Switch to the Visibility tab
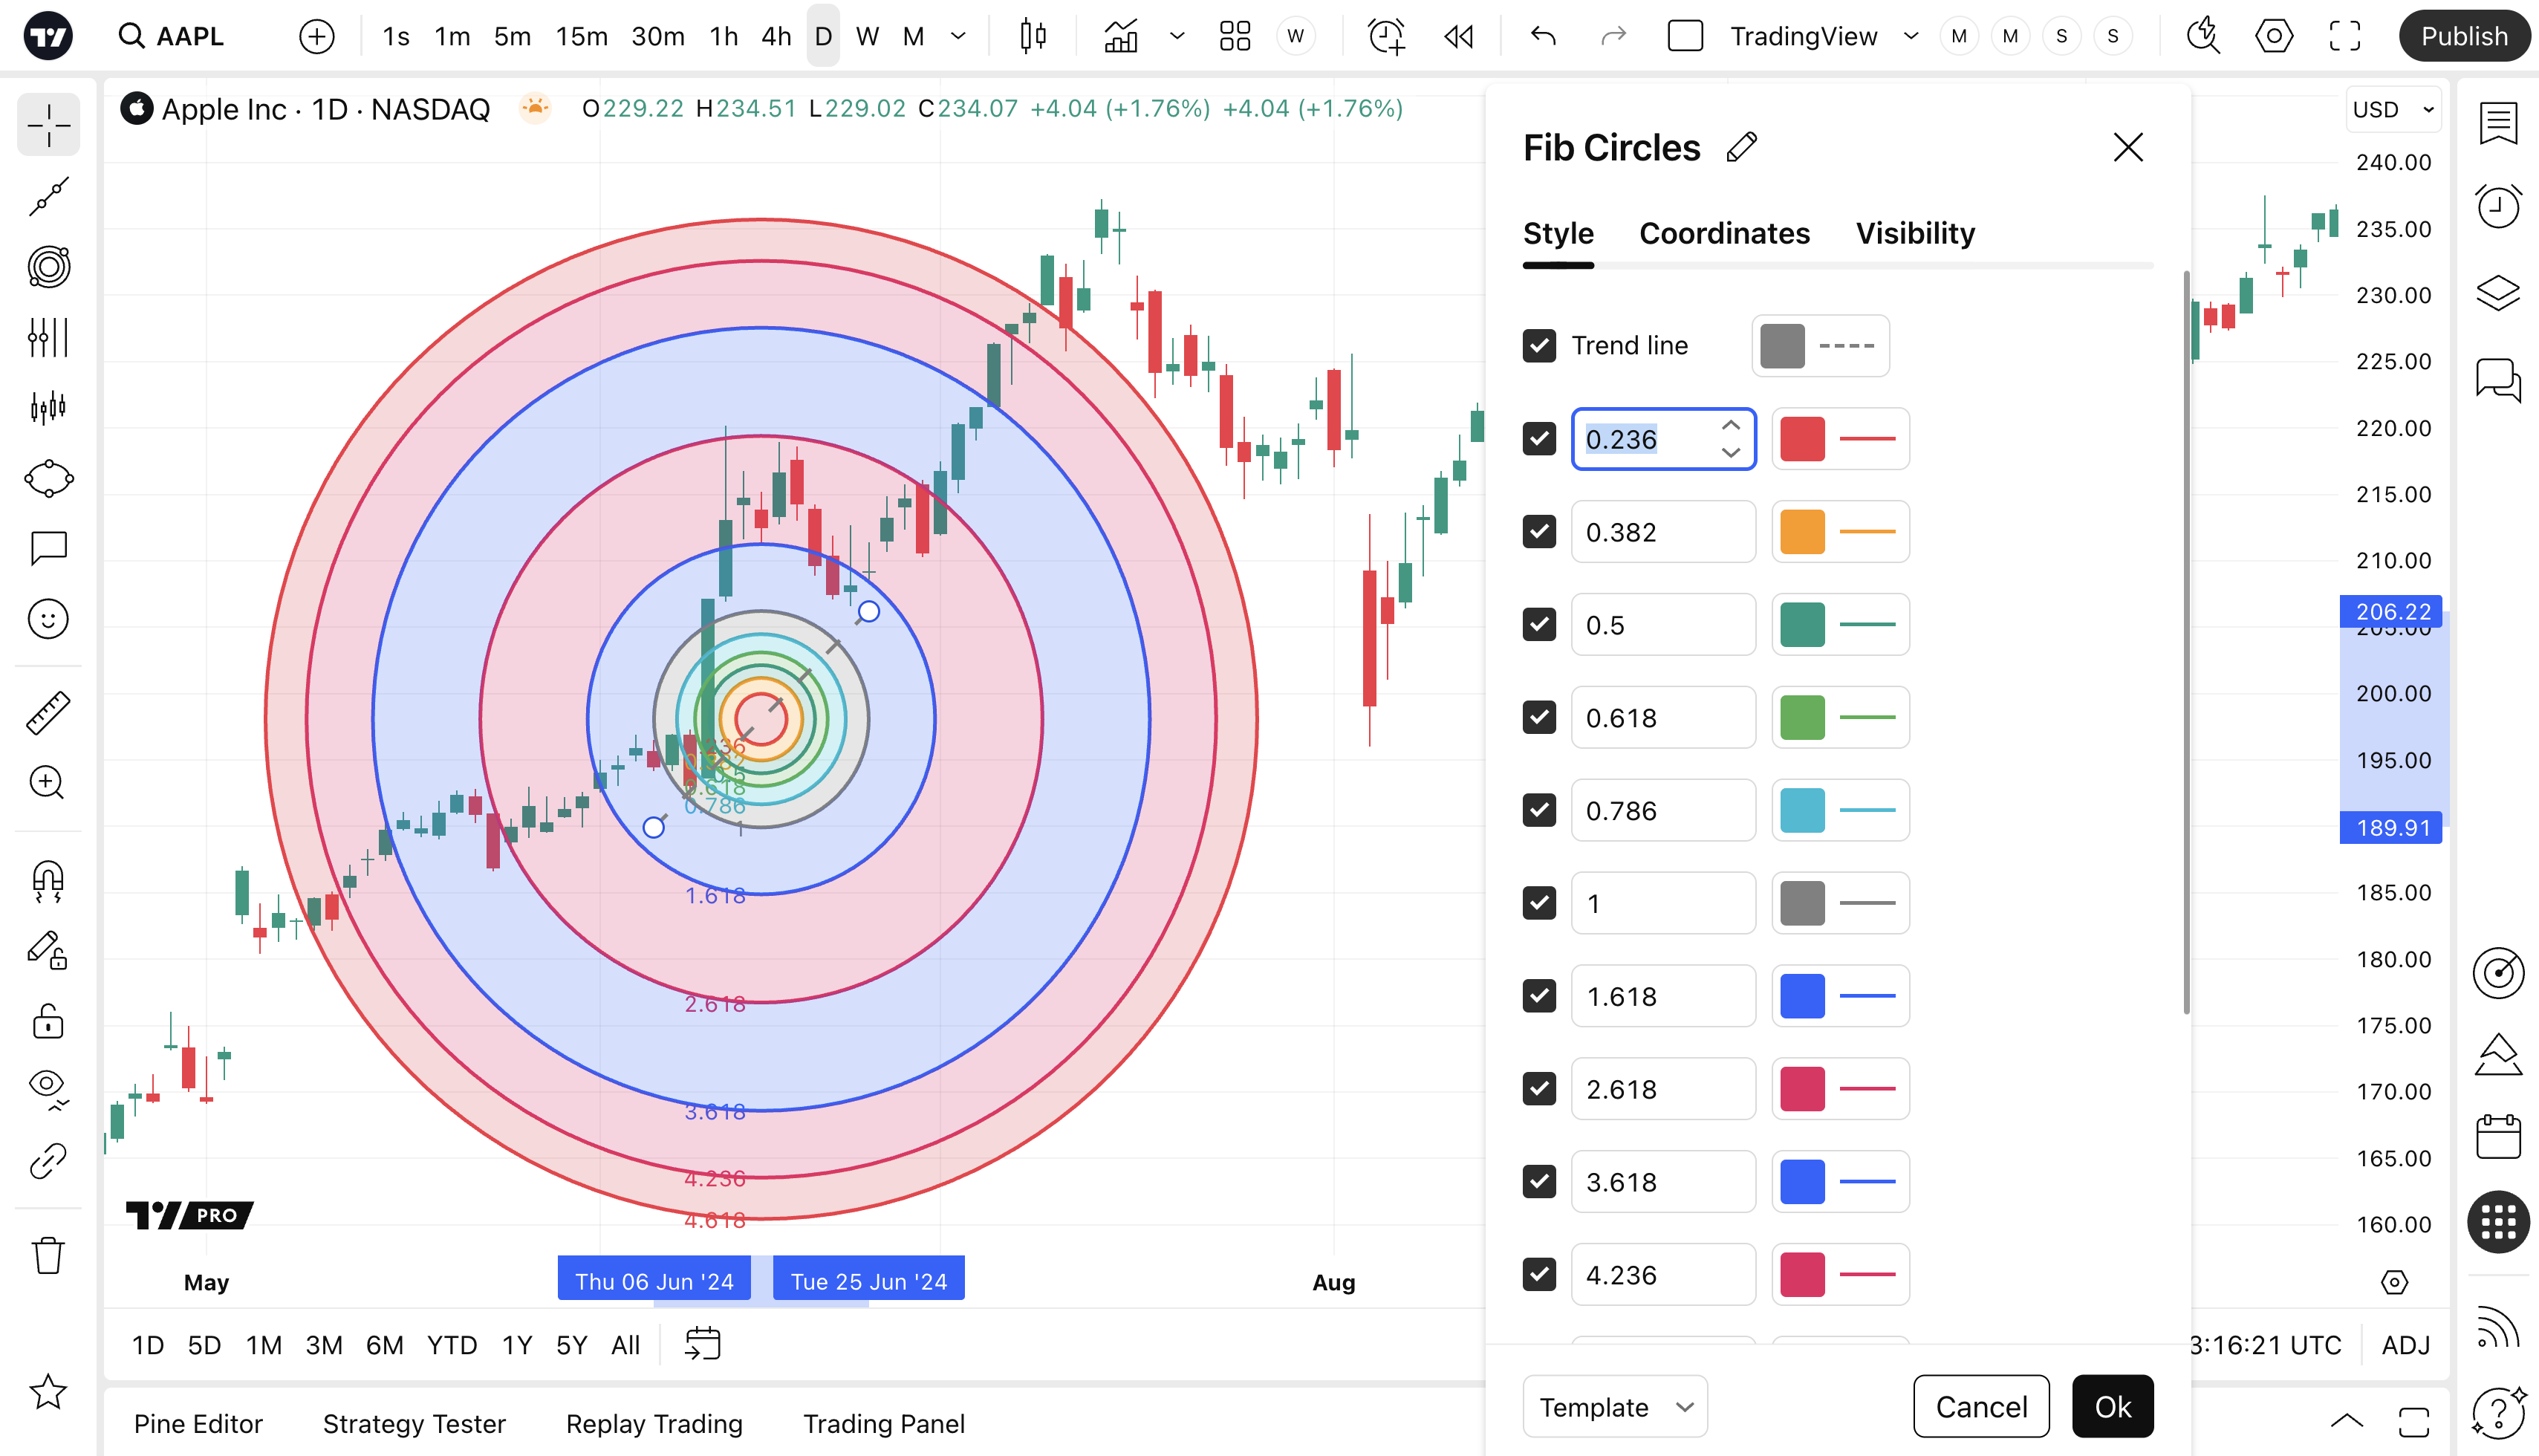The width and height of the screenshot is (2539, 1456). 1915,234
